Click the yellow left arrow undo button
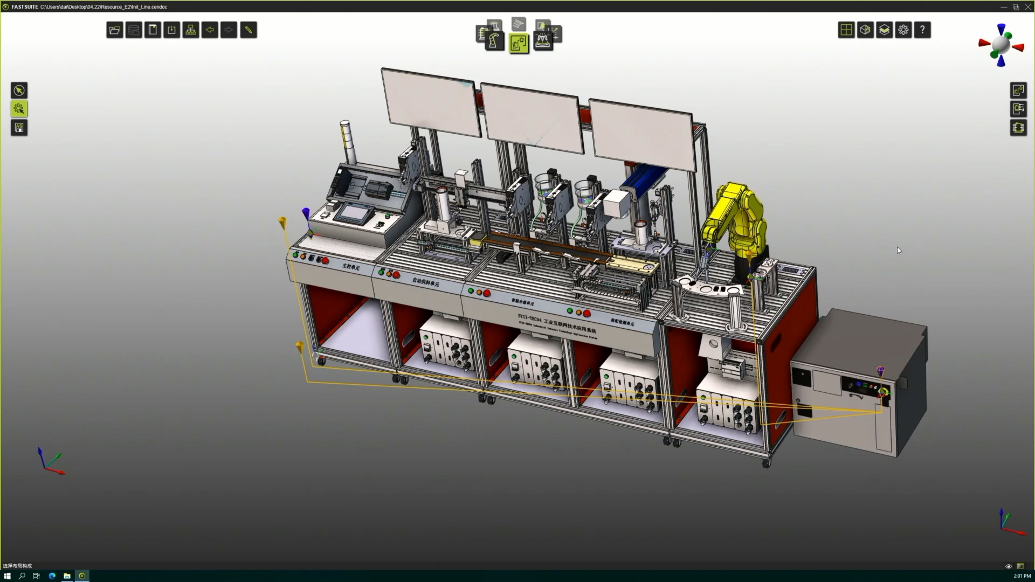The width and height of the screenshot is (1035, 582). point(210,30)
